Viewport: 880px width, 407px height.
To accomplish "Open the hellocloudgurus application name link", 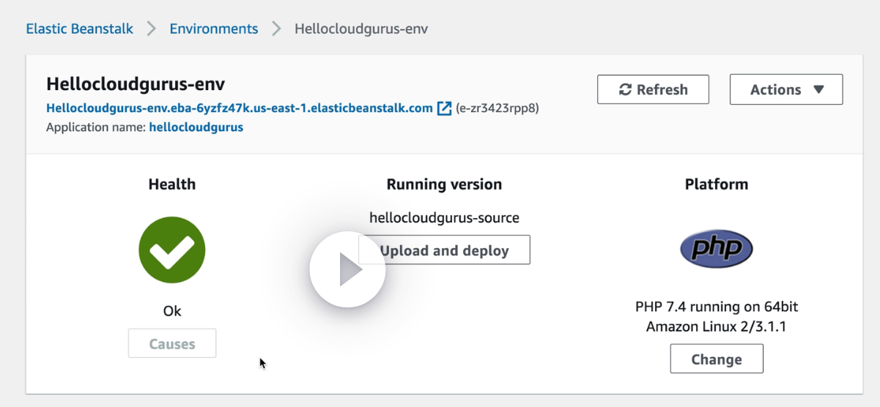I will (x=196, y=127).
